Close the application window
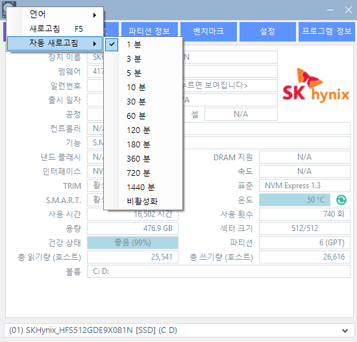This screenshot has height=342, width=357. point(349,10)
